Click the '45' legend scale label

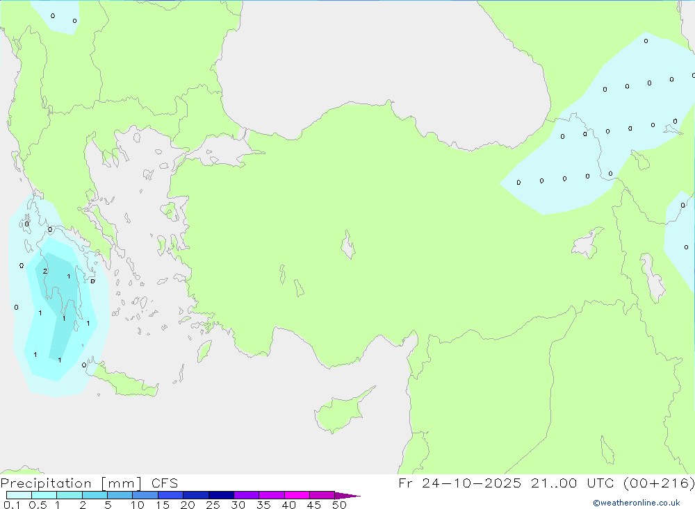[x=314, y=505]
